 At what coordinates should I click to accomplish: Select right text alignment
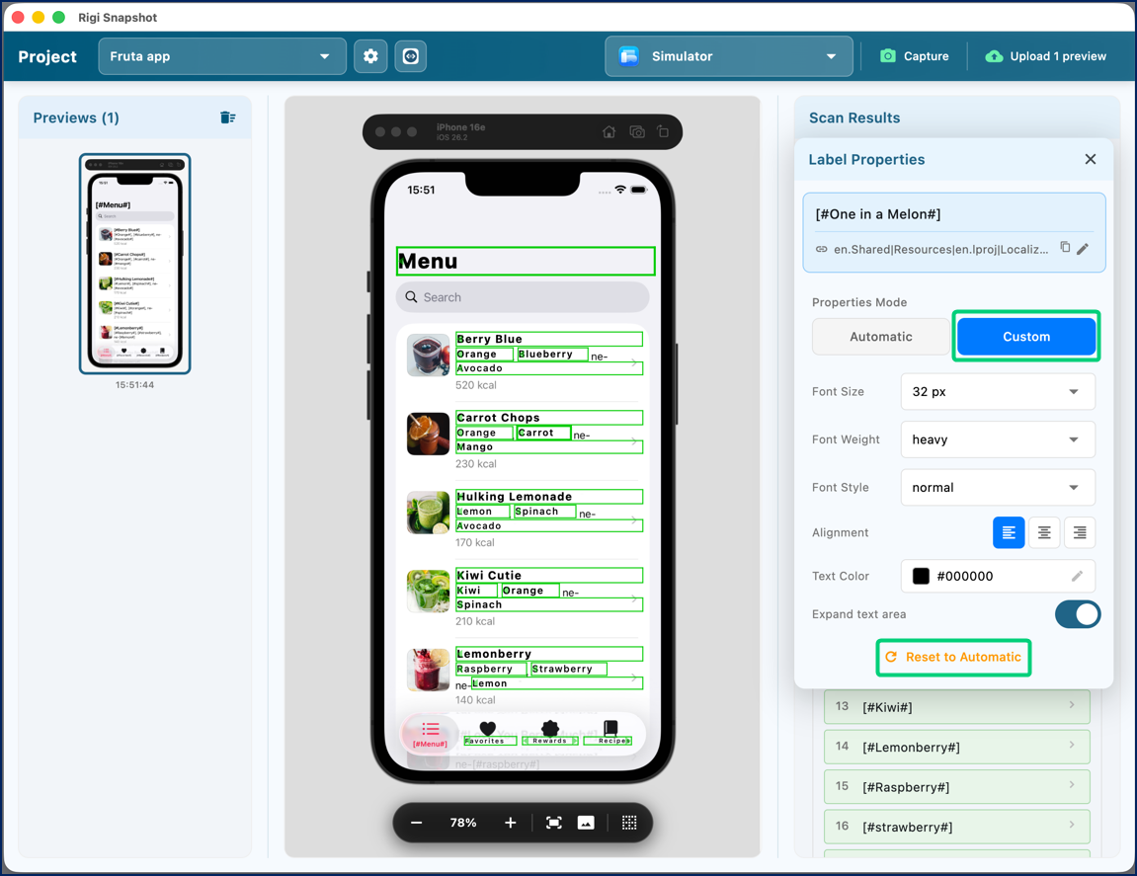pyautogui.click(x=1080, y=533)
